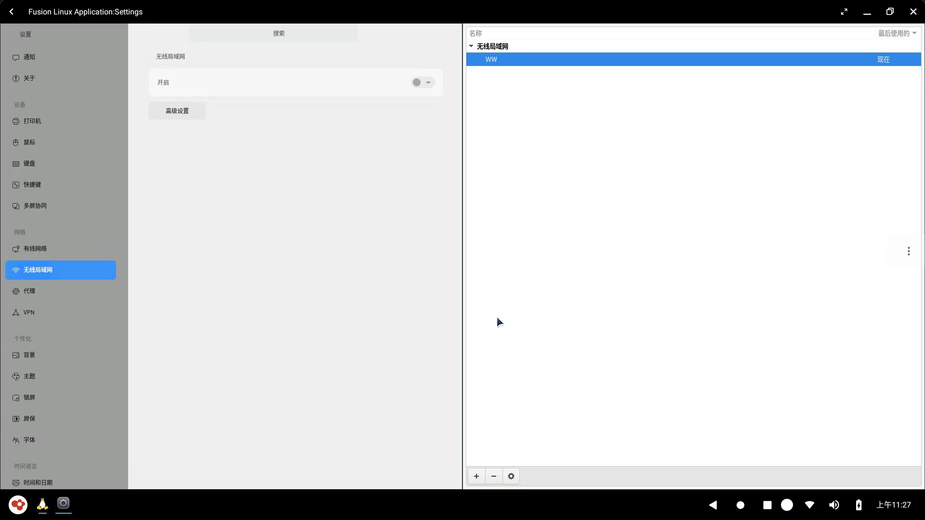Open 时间和日期 time and date settings
This screenshot has width=925, height=520.
(38, 482)
